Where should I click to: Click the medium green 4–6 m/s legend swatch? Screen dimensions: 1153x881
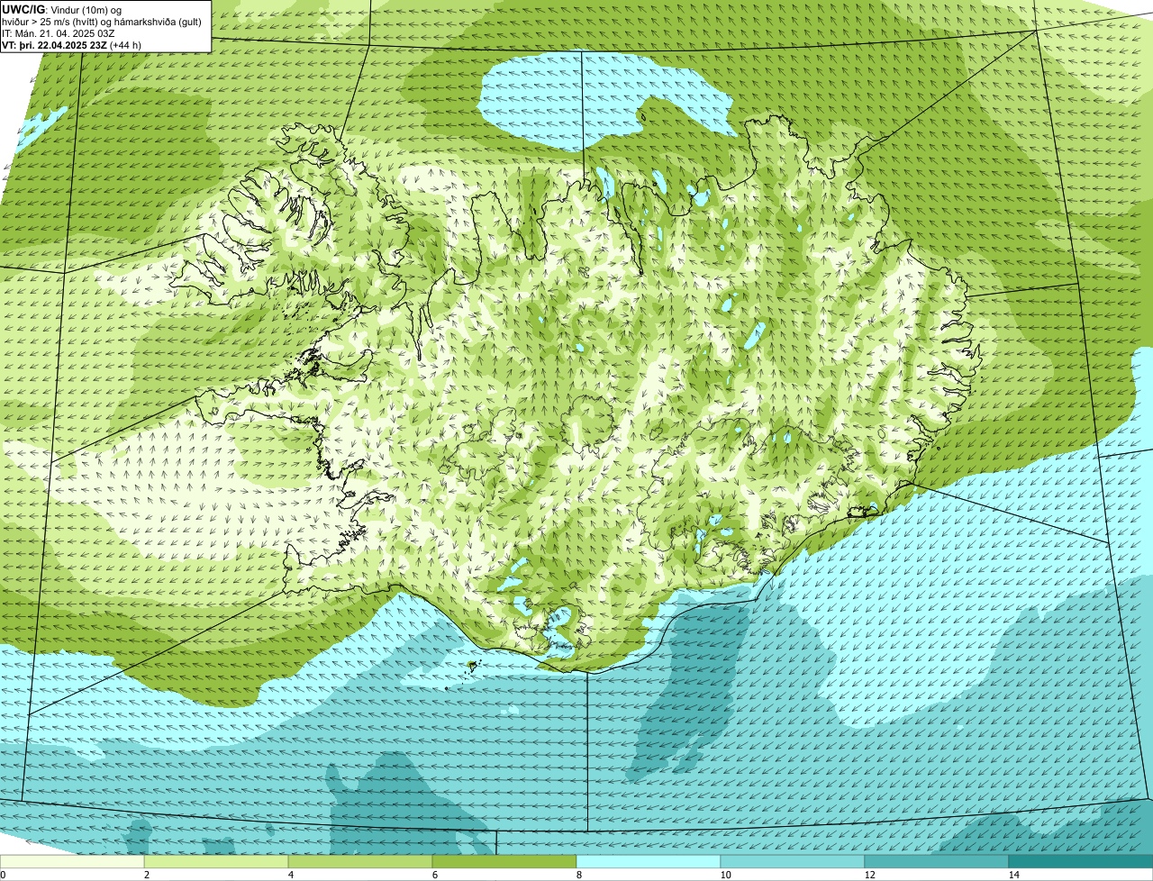click(x=360, y=861)
